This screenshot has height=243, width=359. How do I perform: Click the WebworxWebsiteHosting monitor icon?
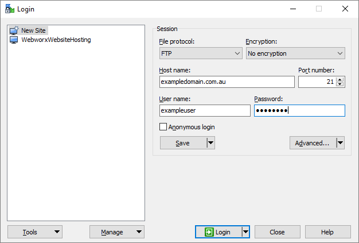14,40
